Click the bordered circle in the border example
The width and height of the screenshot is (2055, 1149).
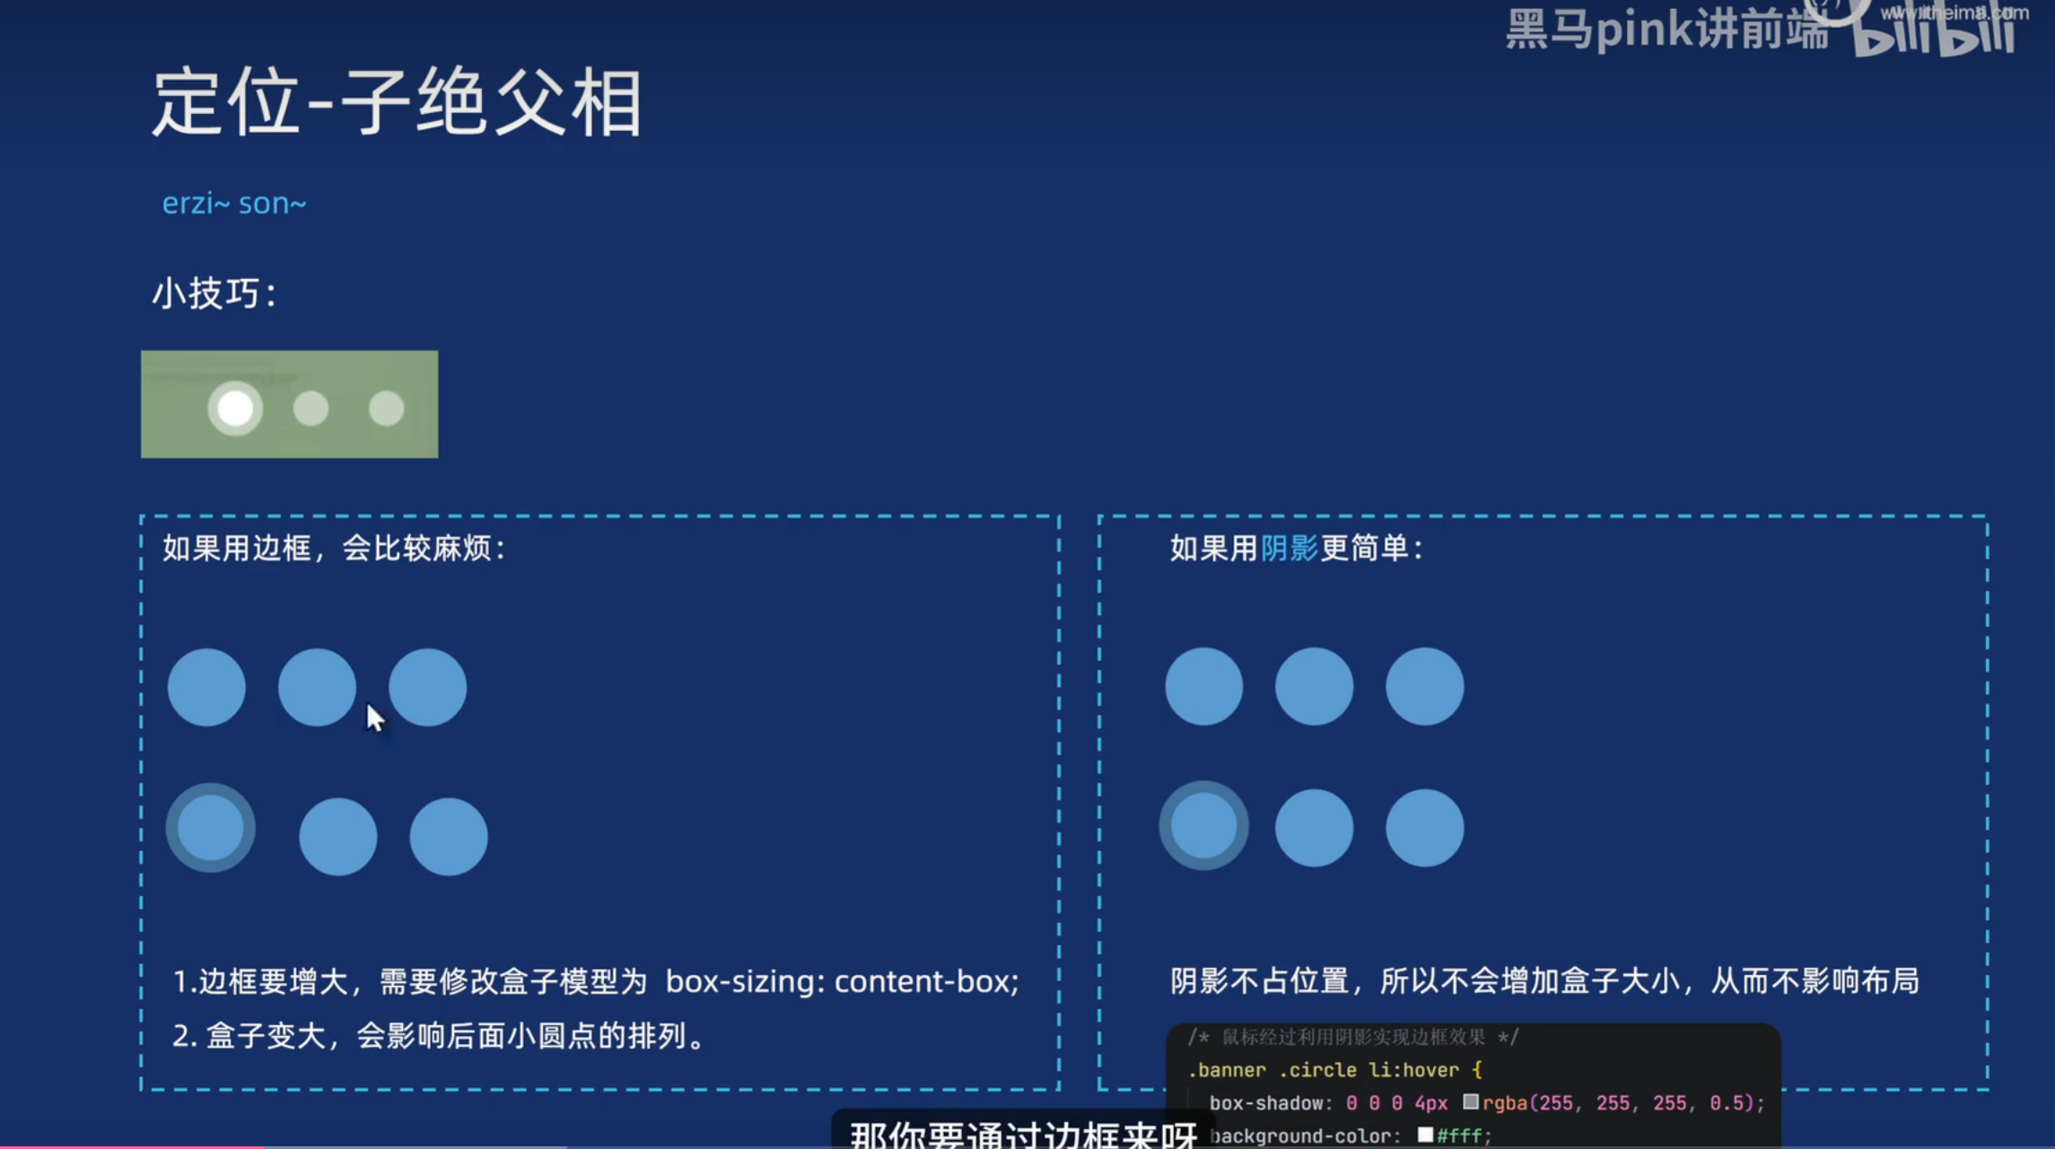(x=210, y=827)
